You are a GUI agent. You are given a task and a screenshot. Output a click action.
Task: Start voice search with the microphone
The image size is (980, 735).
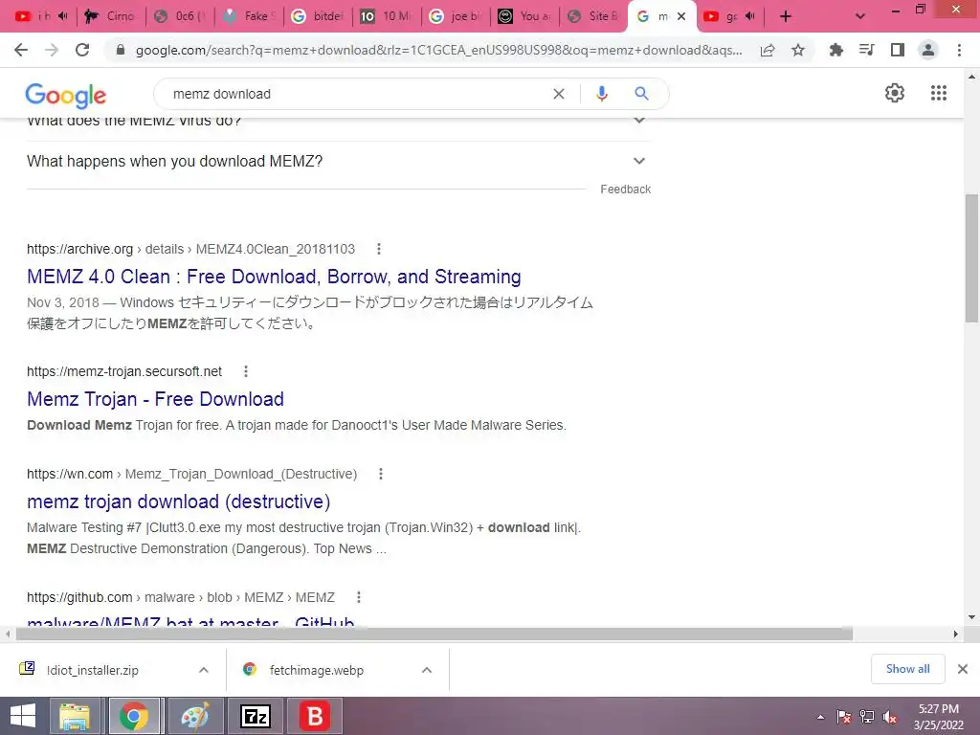[601, 94]
